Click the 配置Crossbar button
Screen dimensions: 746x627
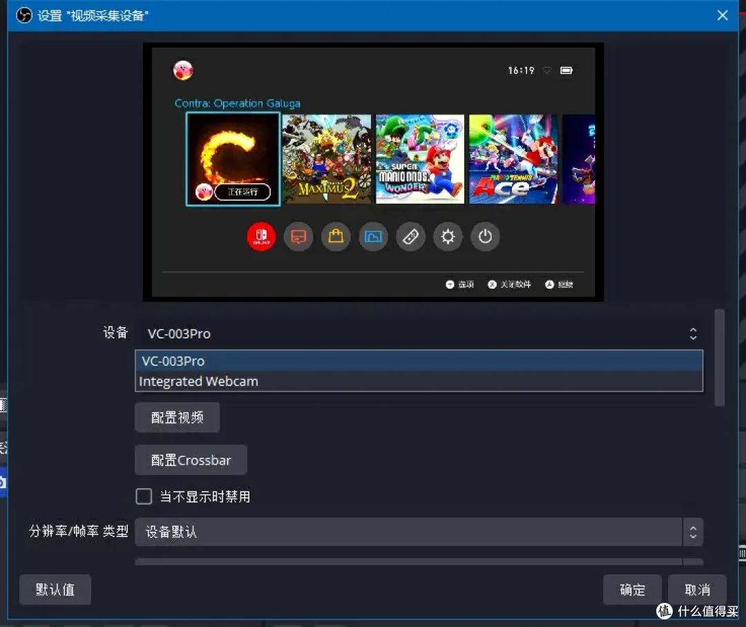point(191,460)
